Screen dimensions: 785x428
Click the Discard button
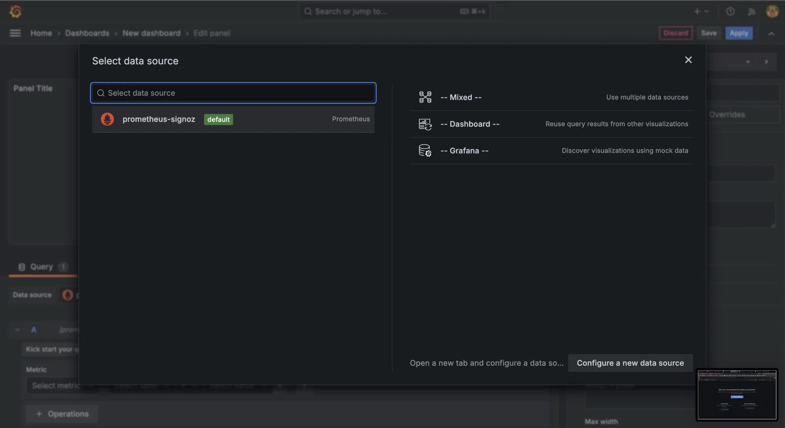675,33
